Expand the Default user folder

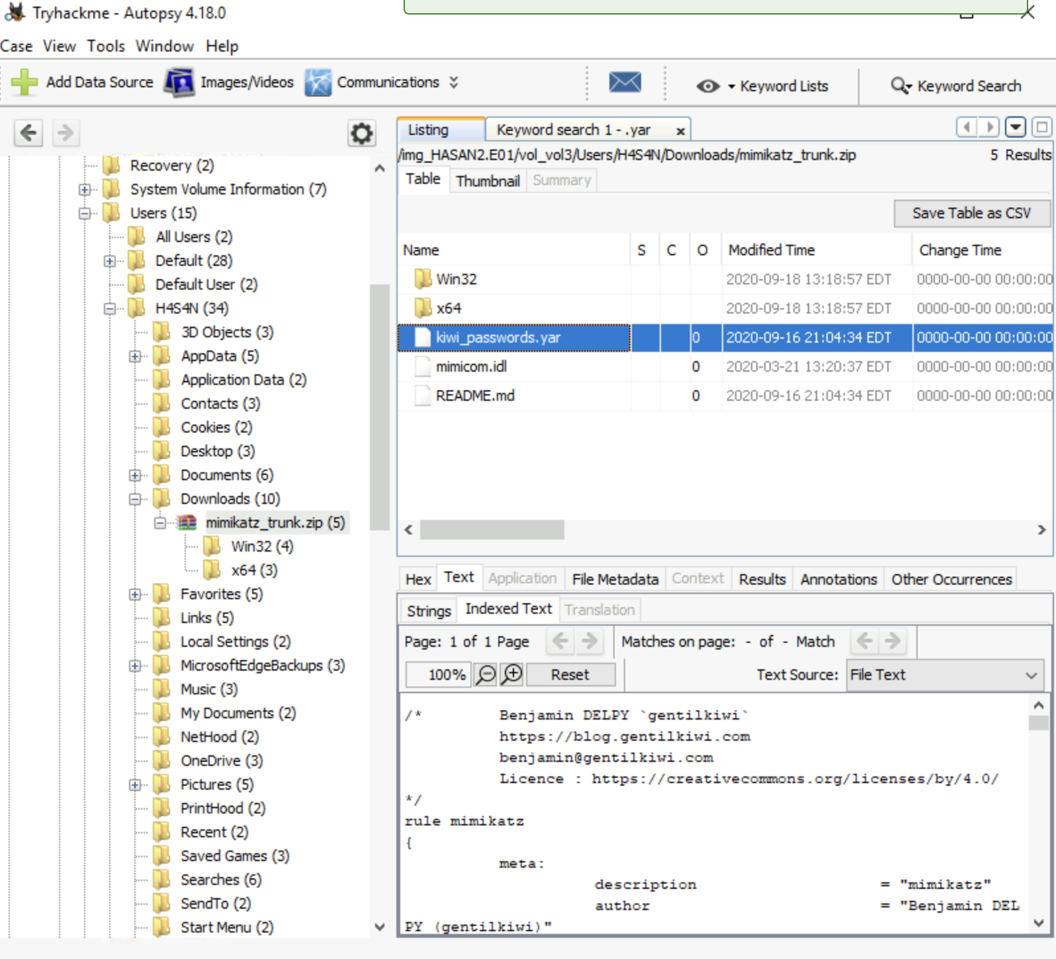click(x=110, y=261)
